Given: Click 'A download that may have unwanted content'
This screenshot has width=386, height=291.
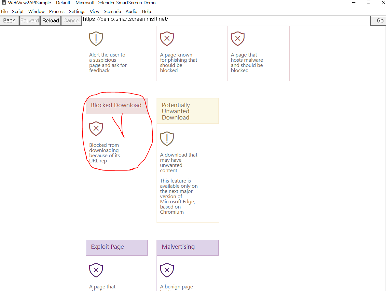Looking at the screenshot, I should coord(178,163).
